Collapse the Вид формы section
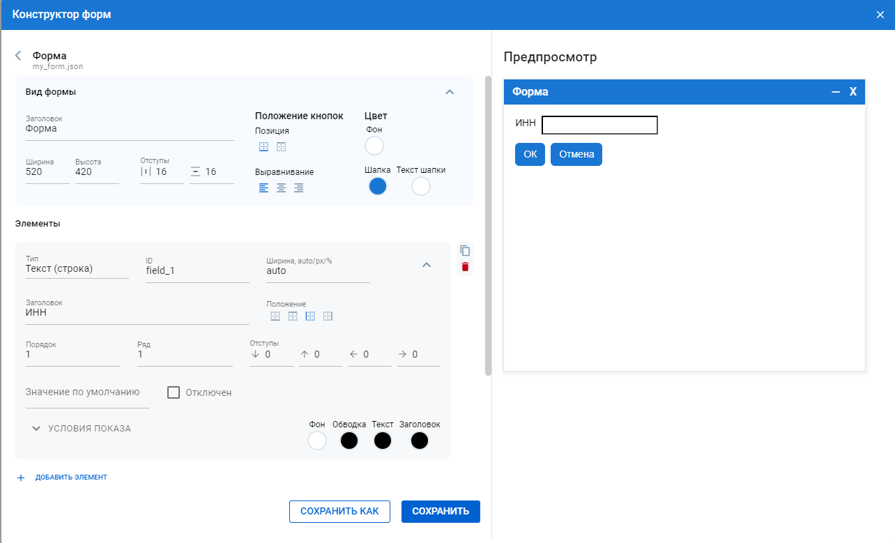 (x=450, y=92)
